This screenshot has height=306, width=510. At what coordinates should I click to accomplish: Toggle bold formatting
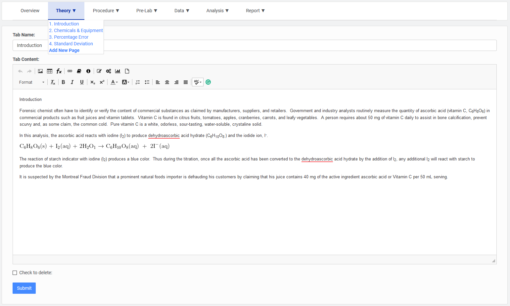tap(63, 82)
